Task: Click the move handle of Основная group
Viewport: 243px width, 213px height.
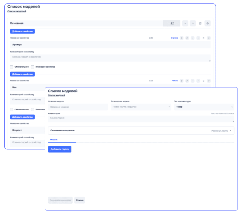Action: point(207,23)
